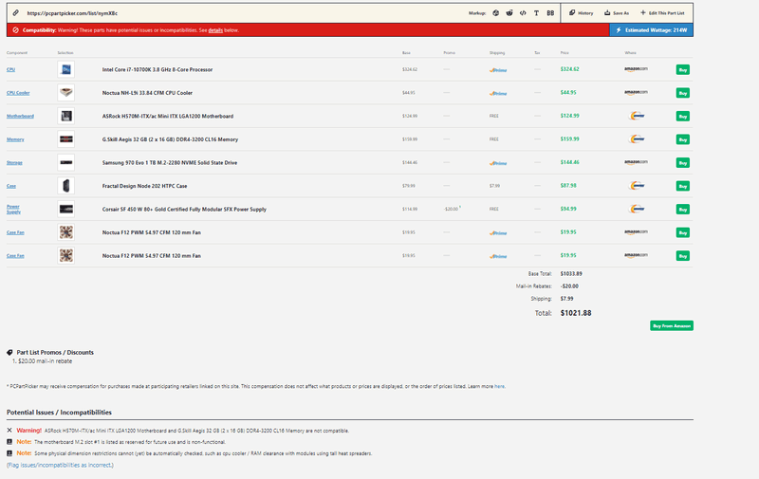Click the Newegg logo in Memory row
Image resolution: width=759 pixels, height=479 pixels.
click(x=637, y=138)
